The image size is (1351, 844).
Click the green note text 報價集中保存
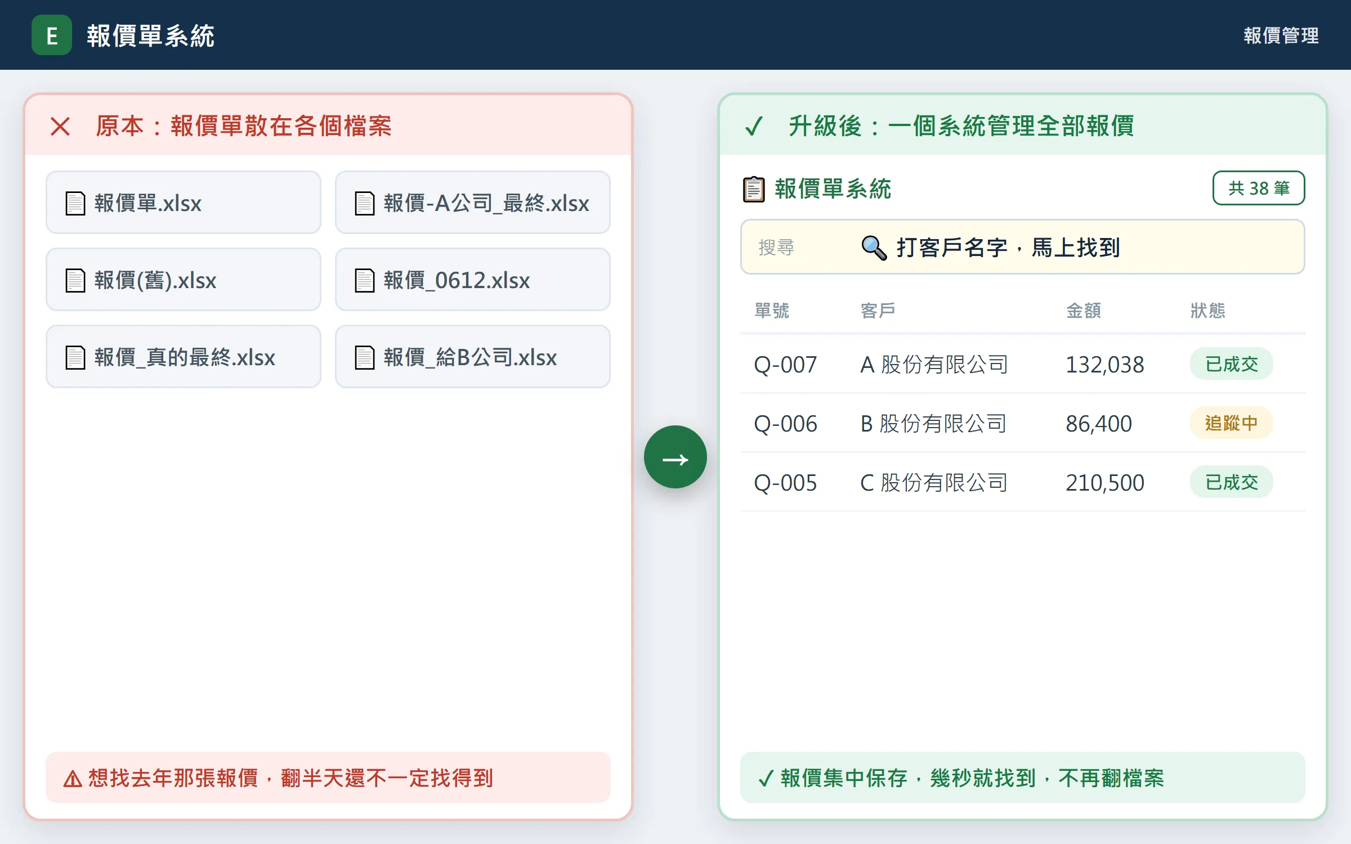pos(844,778)
